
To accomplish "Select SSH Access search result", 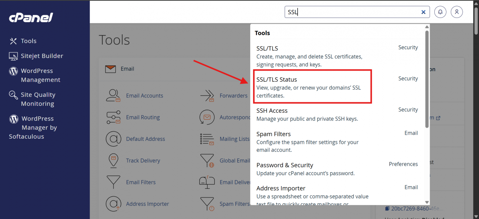I will click(337, 114).
